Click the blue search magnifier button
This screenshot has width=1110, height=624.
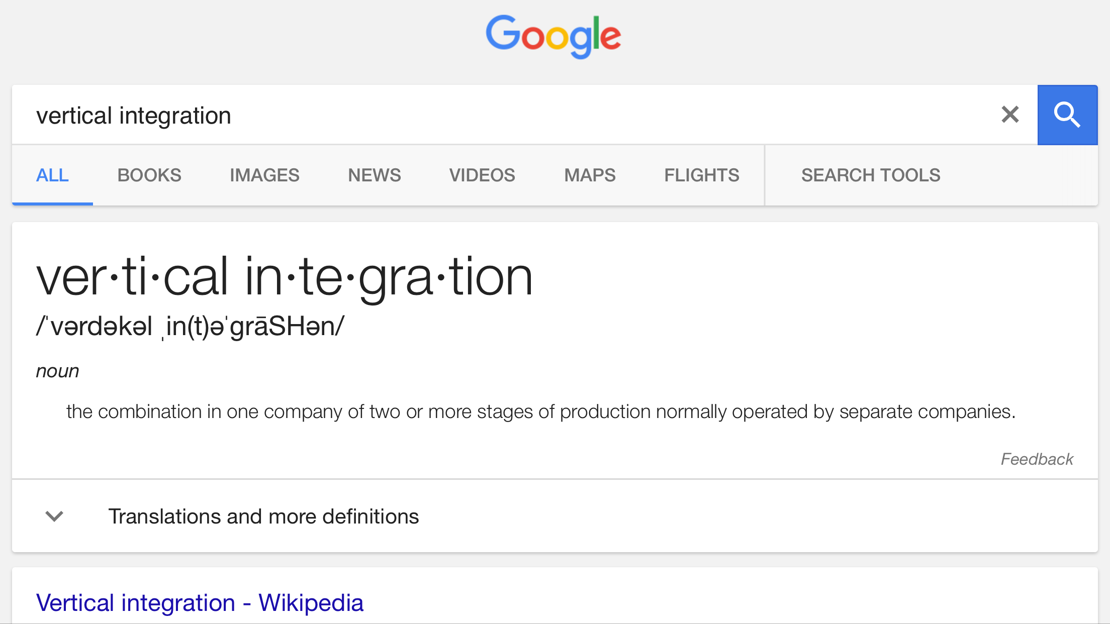1067,115
